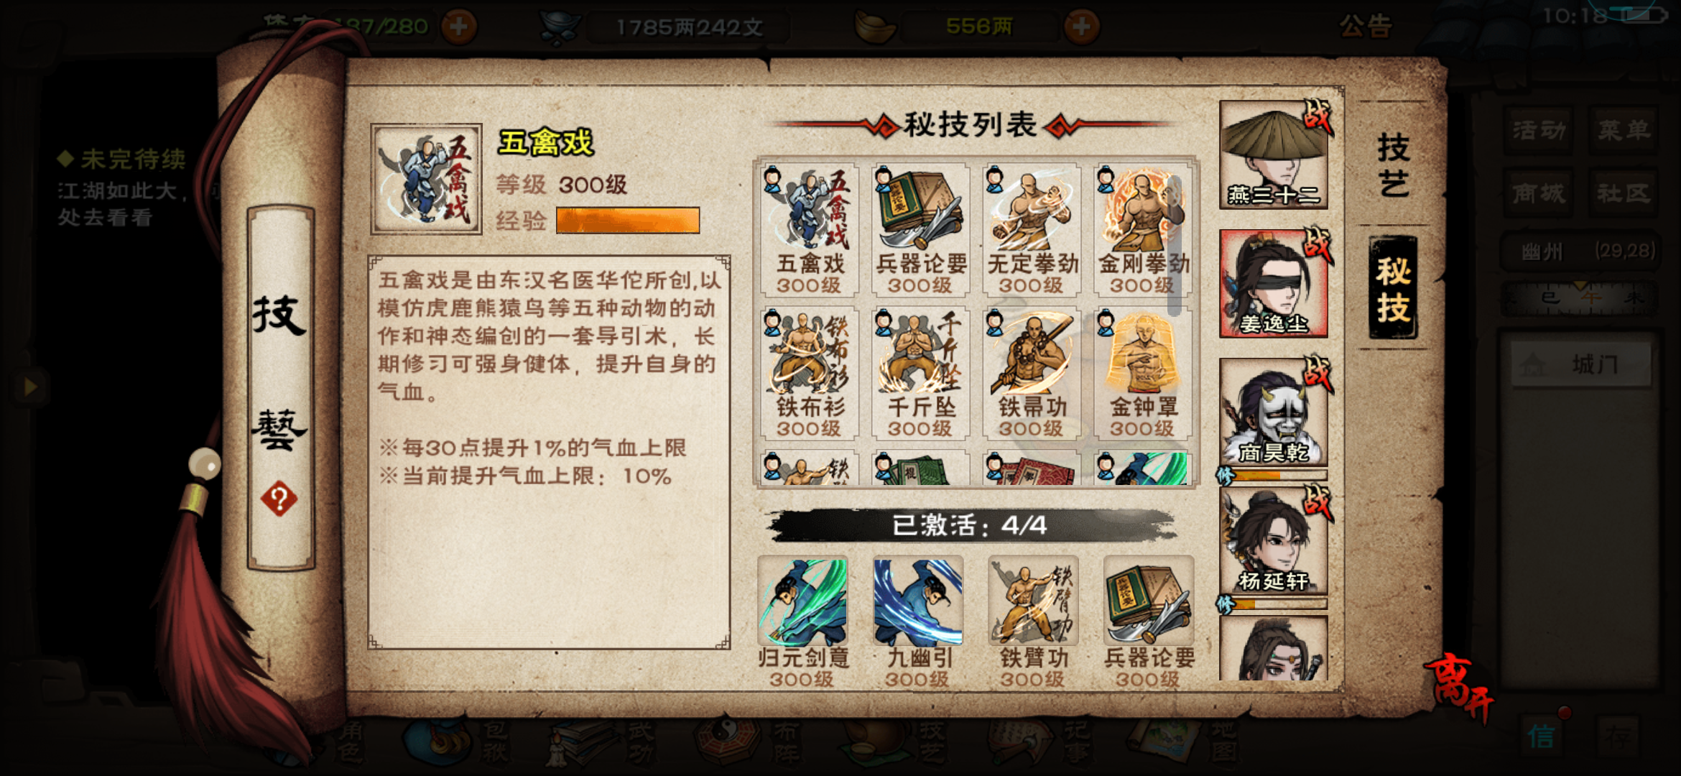Add more stamina with the plus button
Screen dimensions: 1681x776
click(459, 27)
